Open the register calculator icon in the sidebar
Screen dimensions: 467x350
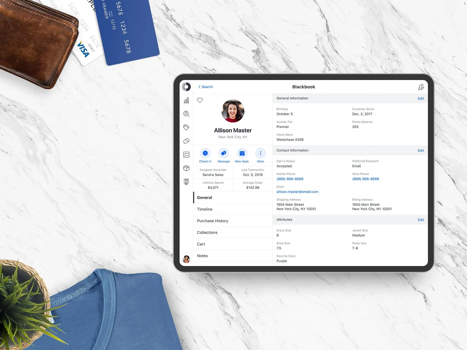(186, 182)
